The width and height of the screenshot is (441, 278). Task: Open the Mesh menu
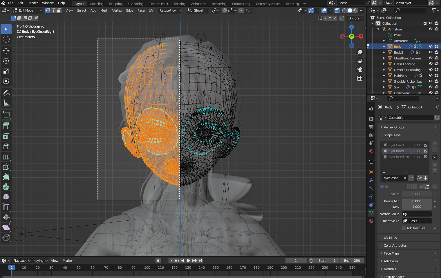pos(104,10)
